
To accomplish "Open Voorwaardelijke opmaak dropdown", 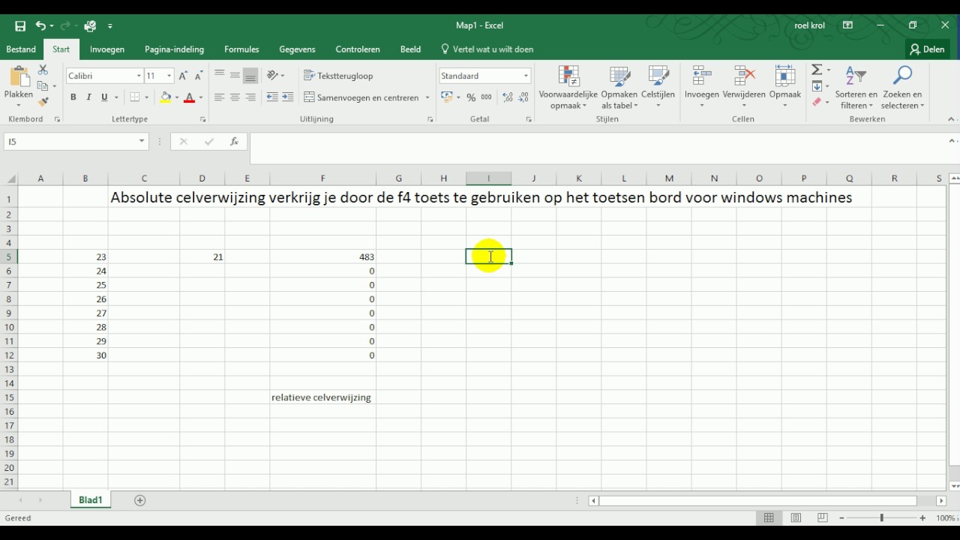I will tap(568, 87).
